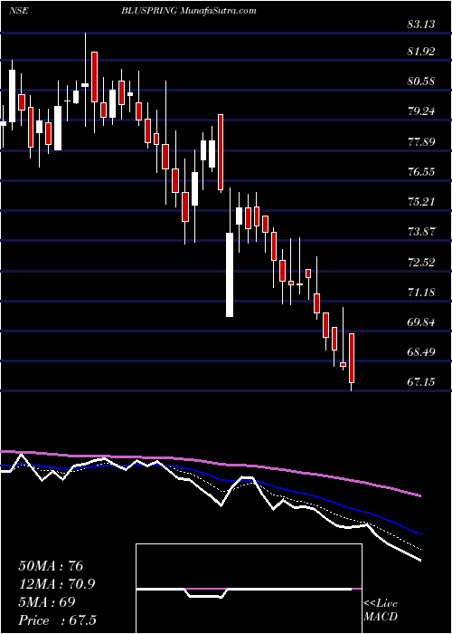
Task: Select the 73.87 price axis label
Action: click(421, 232)
